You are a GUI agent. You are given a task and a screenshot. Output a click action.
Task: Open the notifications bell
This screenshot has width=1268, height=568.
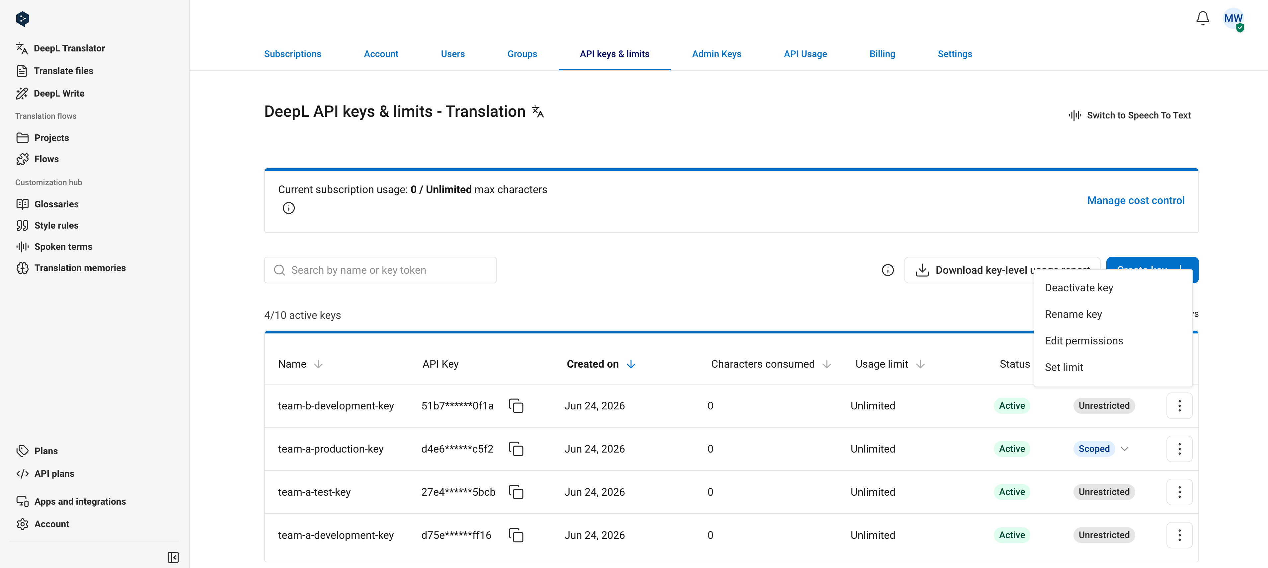[x=1203, y=19]
